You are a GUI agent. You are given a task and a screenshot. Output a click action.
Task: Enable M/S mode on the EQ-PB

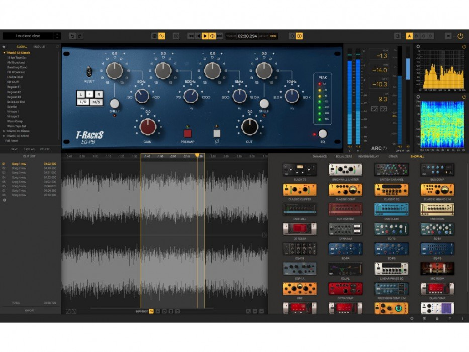(97, 102)
